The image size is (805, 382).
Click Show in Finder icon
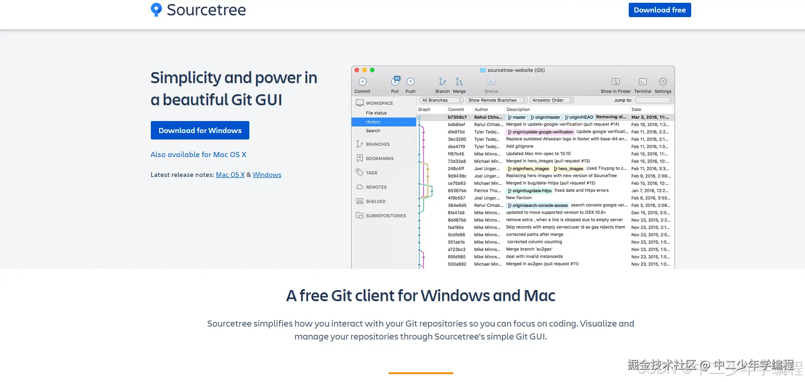[x=616, y=82]
